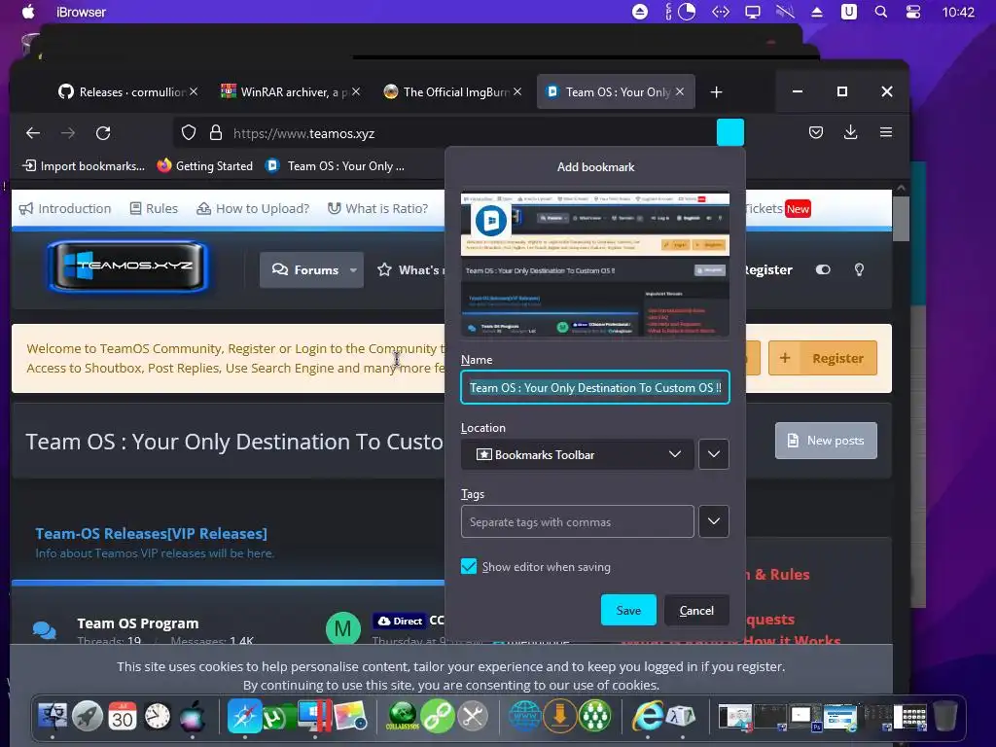
Task: Launch Internet Explorer from the dock
Action: [x=647, y=716]
